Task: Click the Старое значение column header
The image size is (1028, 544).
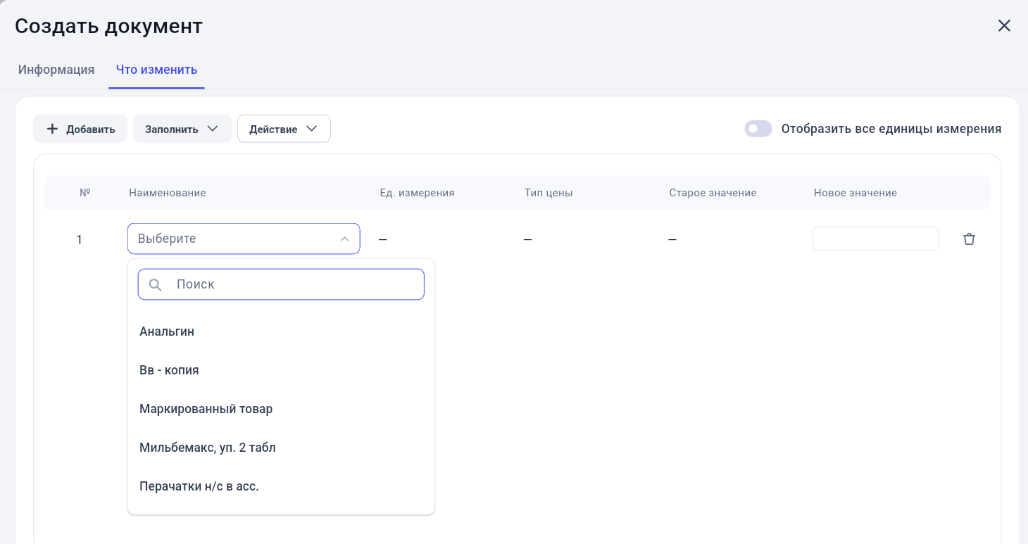Action: 713,193
